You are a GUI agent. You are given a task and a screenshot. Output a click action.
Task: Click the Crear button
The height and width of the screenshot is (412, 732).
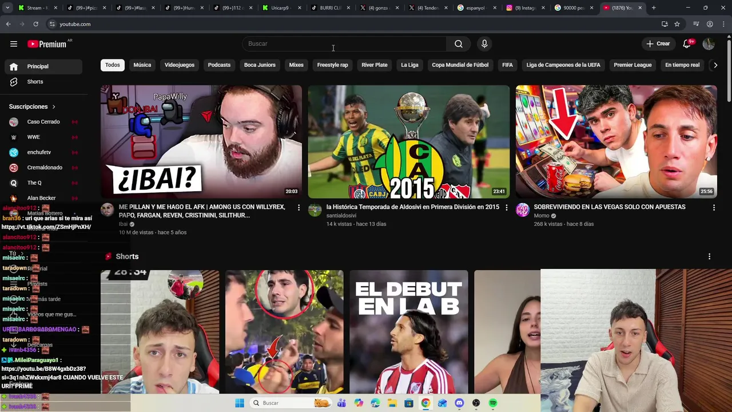point(658,44)
